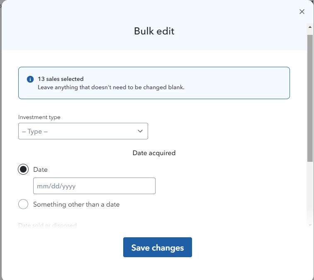Click the scrollbar track below the thumb
The width and height of the screenshot is (314, 280).
pyautogui.click(x=310, y=192)
